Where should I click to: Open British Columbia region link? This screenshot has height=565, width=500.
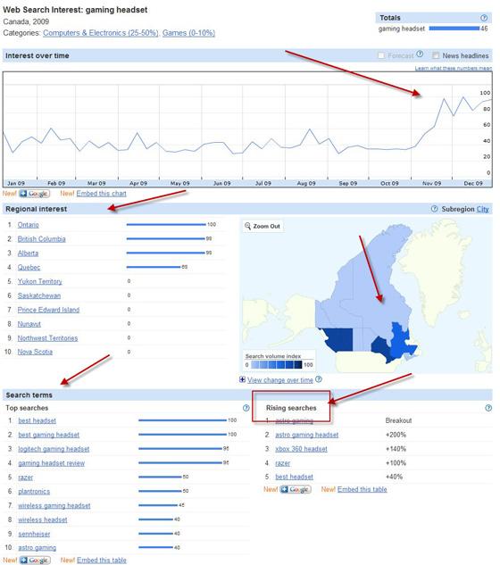click(41, 239)
